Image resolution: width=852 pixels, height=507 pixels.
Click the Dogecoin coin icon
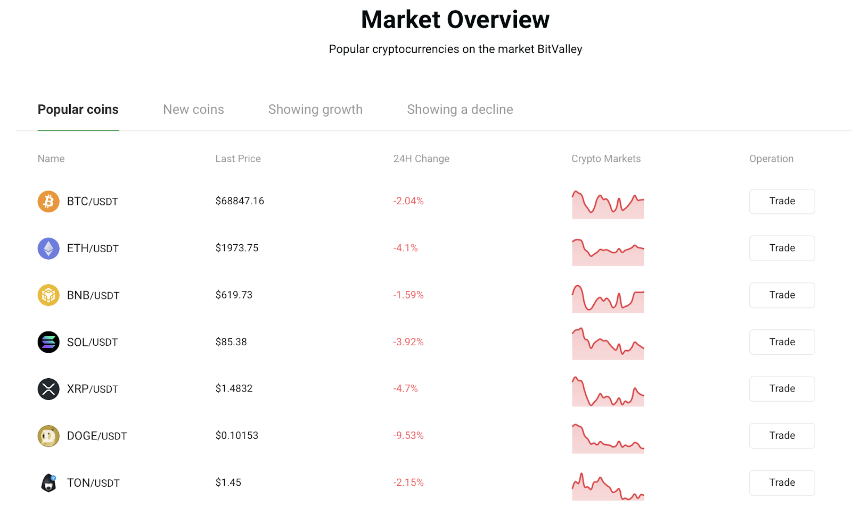(x=48, y=436)
